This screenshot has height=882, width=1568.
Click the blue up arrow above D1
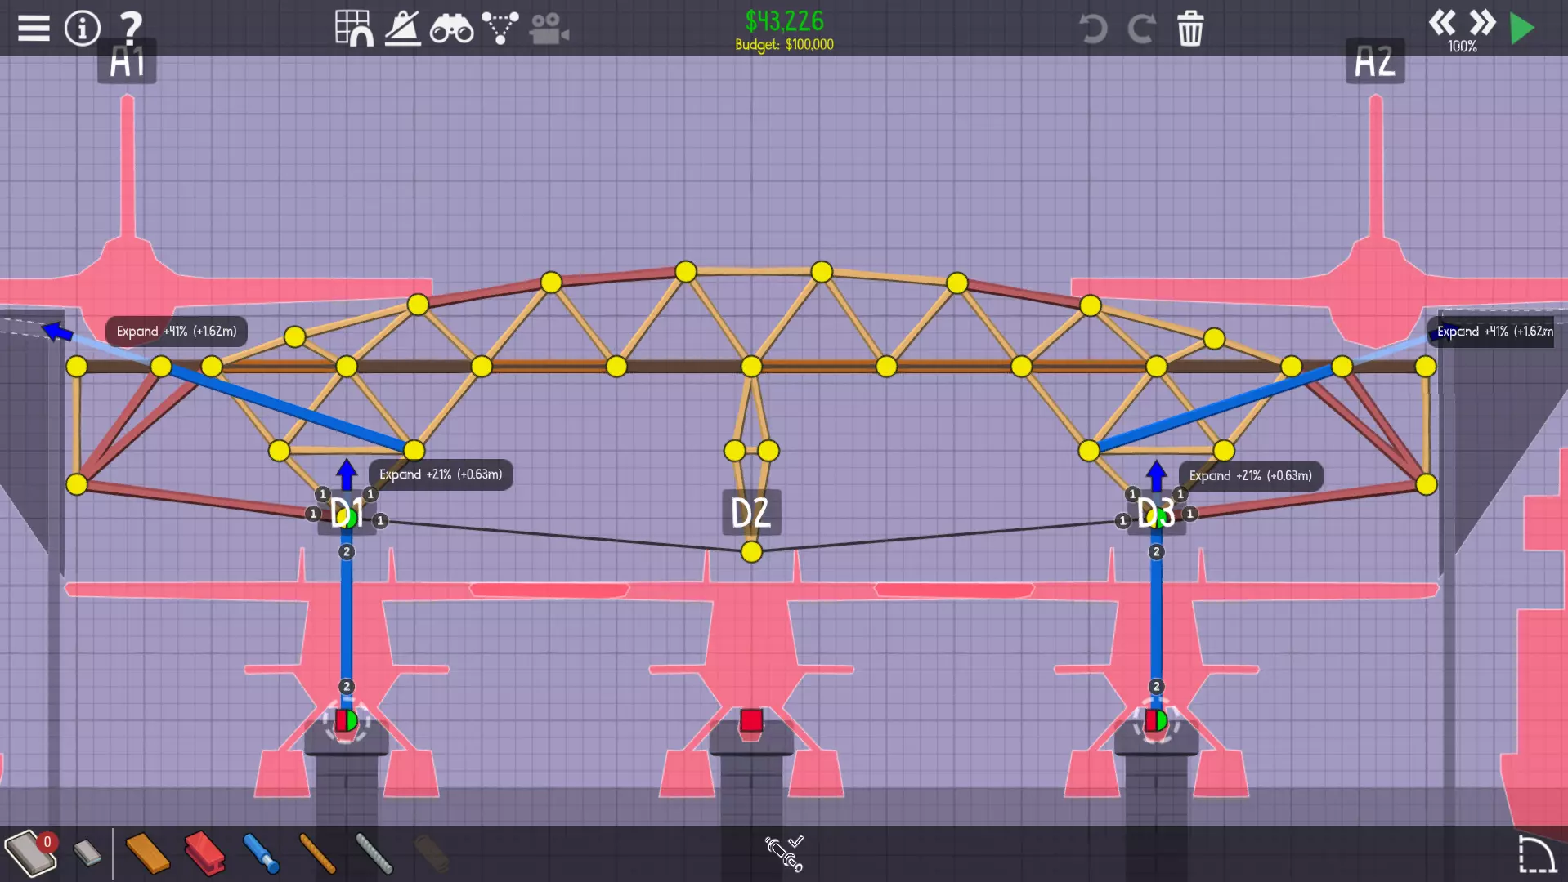[x=347, y=474]
